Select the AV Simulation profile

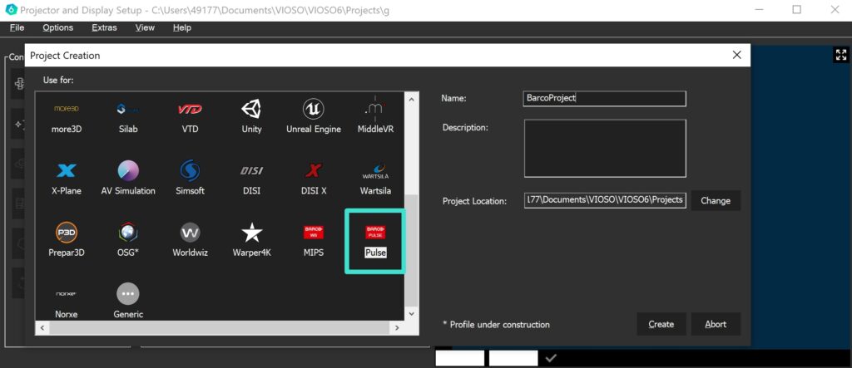[x=128, y=179]
